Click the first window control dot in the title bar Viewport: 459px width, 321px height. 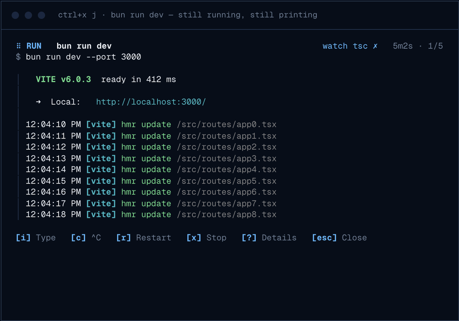[x=15, y=15]
